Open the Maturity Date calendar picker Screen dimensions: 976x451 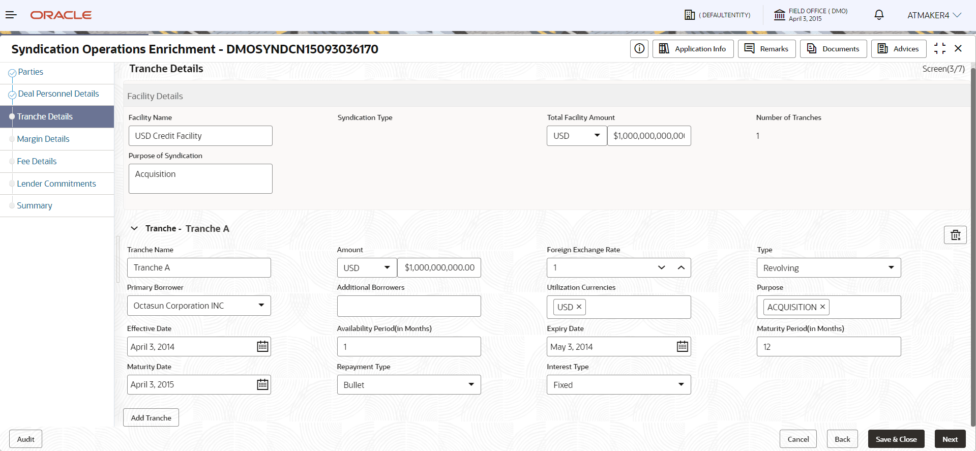point(262,384)
